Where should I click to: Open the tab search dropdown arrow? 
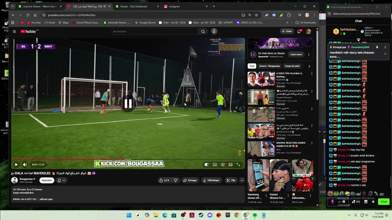coord(13,6)
